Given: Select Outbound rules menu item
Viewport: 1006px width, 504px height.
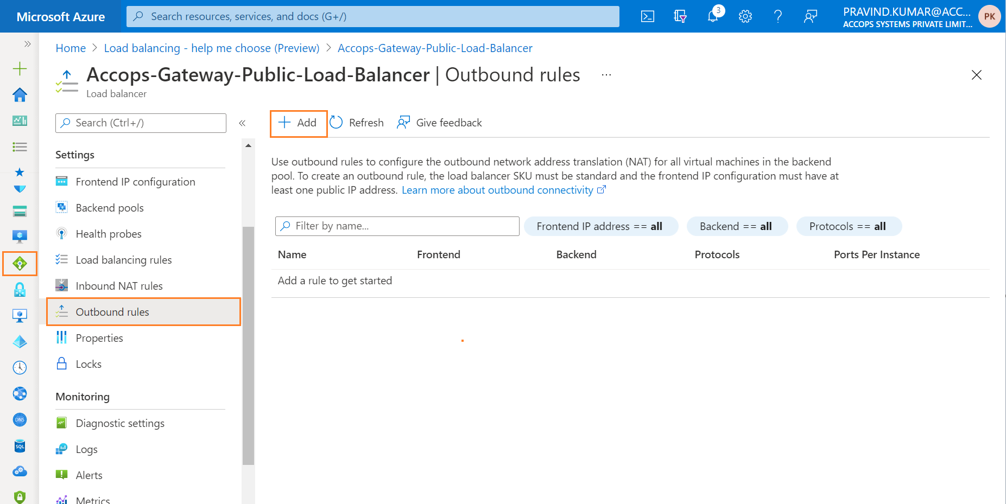Looking at the screenshot, I should coord(143,312).
